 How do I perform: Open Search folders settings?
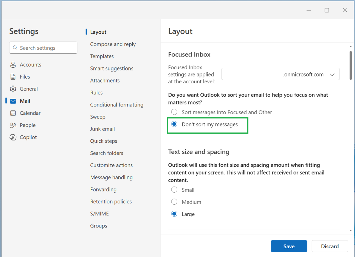tap(107, 153)
